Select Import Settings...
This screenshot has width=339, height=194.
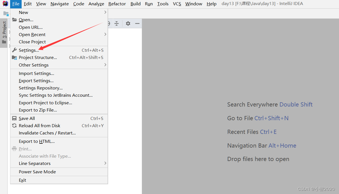(59, 73)
